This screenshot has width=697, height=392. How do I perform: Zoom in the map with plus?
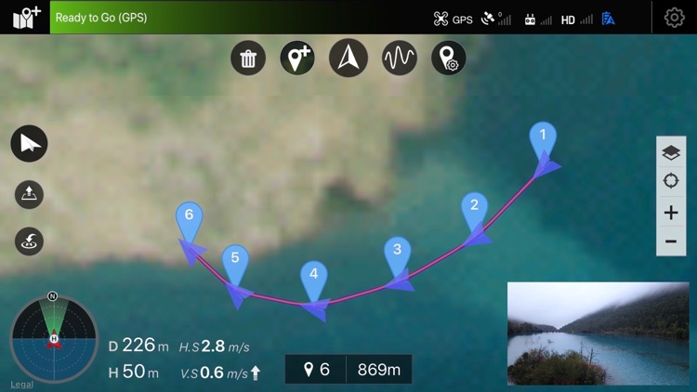click(x=671, y=213)
